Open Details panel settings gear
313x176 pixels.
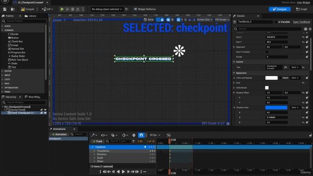pyautogui.click(x=310, y=29)
